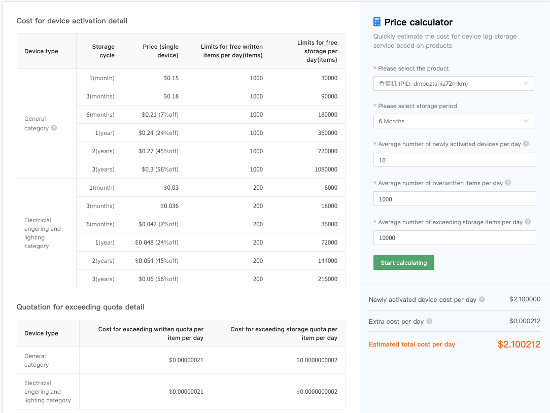Click the Price calculator blue calculator icon

pyautogui.click(x=376, y=22)
